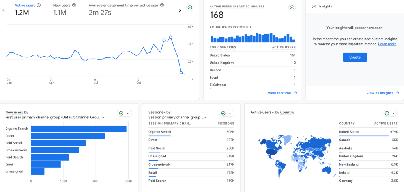Image resolution: width=404 pixels, height=192 pixels.
Task: Click the Email bar in chart
Action: (46, 164)
